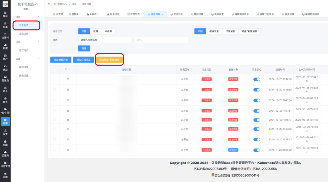Select 订阅消息 message type filter

[x=230, y=31]
